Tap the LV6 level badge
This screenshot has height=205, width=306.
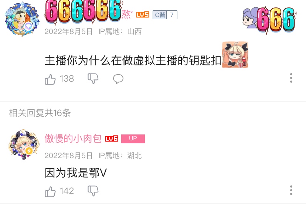pyautogui.click(x=112, y=139)
